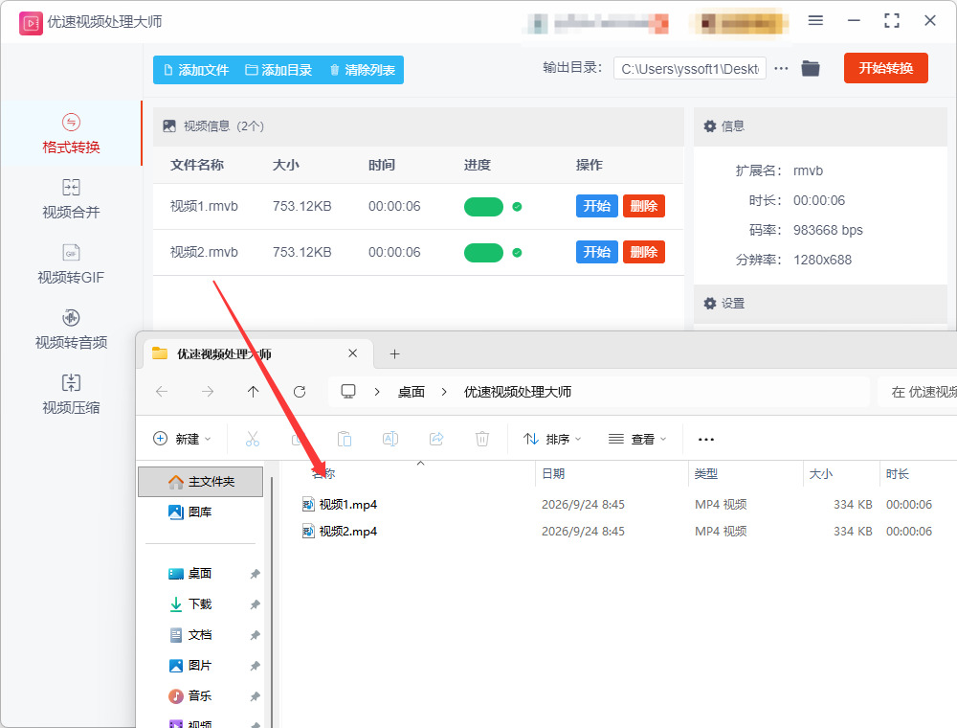The width and height of the screenshot is (957, 728).
Task: Click the back arrow in Explorer navigation
Action: coord(162,392)
